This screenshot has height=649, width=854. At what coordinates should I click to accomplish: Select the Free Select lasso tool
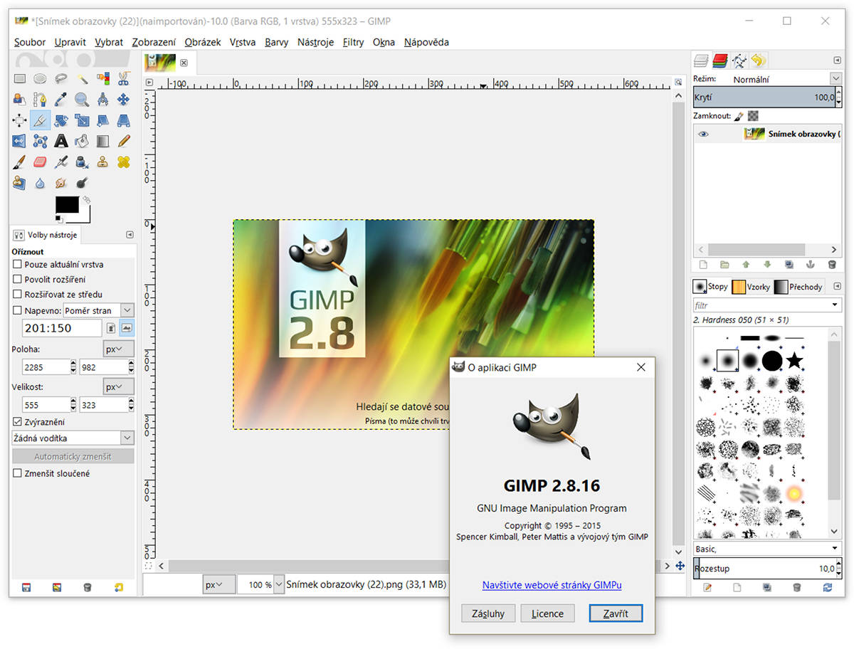click(61, 79)
